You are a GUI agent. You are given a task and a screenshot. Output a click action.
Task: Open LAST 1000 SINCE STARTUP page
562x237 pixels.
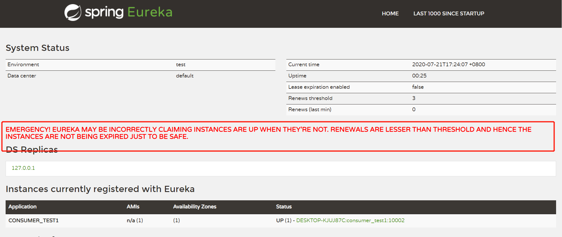tap(449, 14)
